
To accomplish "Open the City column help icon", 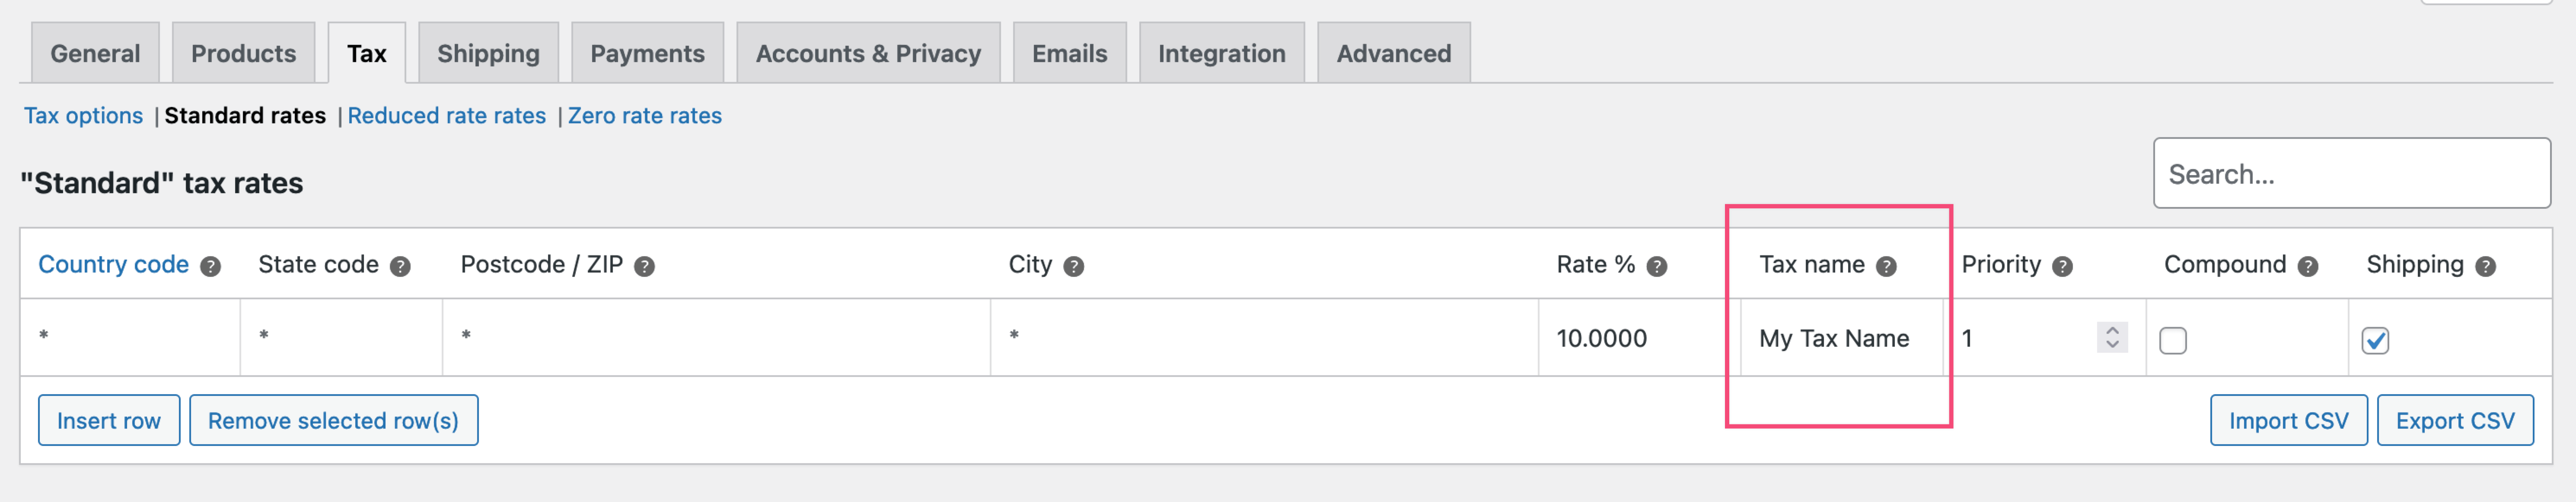I will [x=1073, y=266].
